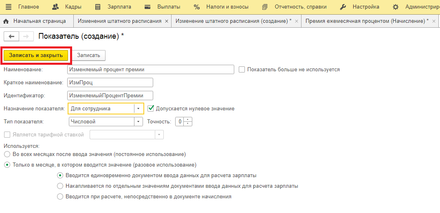Image resolution: width=440 pixels, height=213 pixels.
Task: Open the hamburger main menu icon
Action: click(x=8, y=7)
